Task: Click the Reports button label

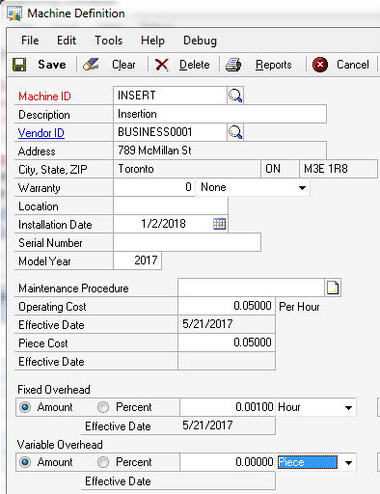Action: tap(274, 65)
